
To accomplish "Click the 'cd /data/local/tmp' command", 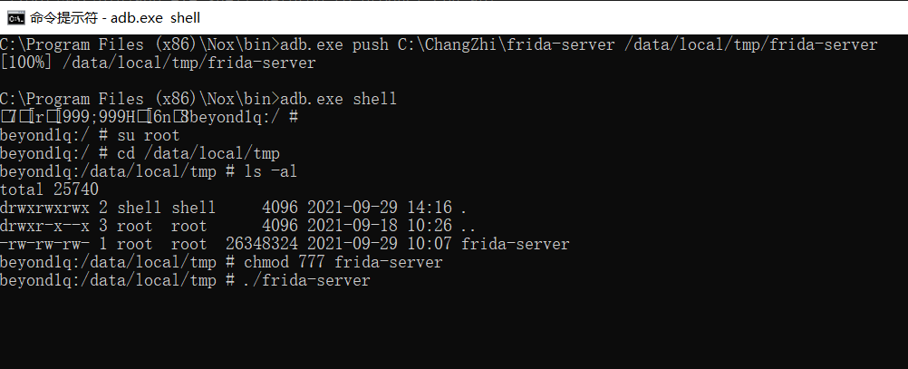I will click(198, 153).
